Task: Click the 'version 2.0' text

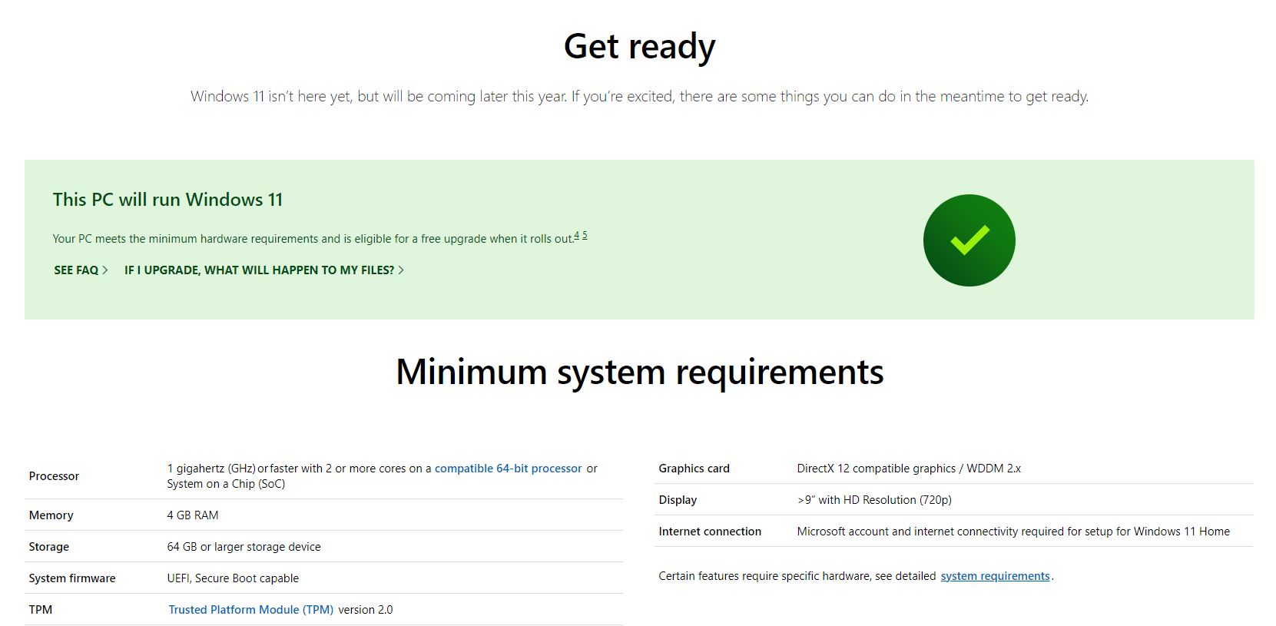Action: coord(366,610)
